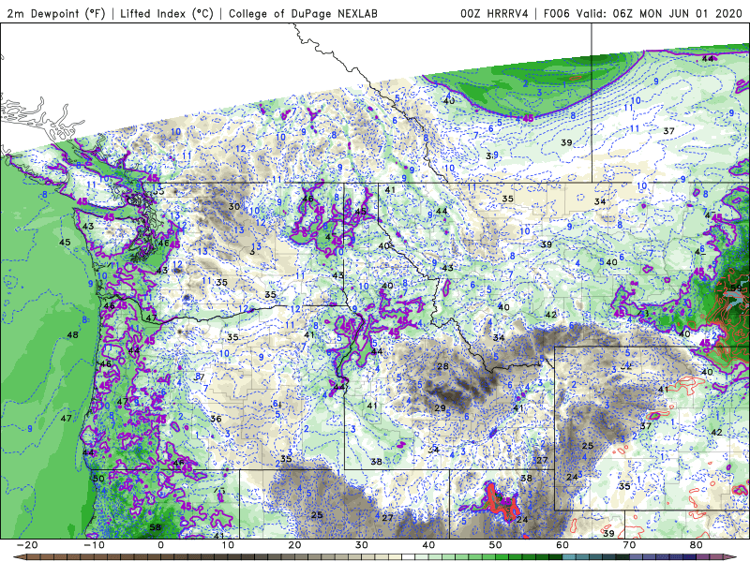Click the "80" color scale label
Viewport: 750px width, 562px height.
click(697, 545)
